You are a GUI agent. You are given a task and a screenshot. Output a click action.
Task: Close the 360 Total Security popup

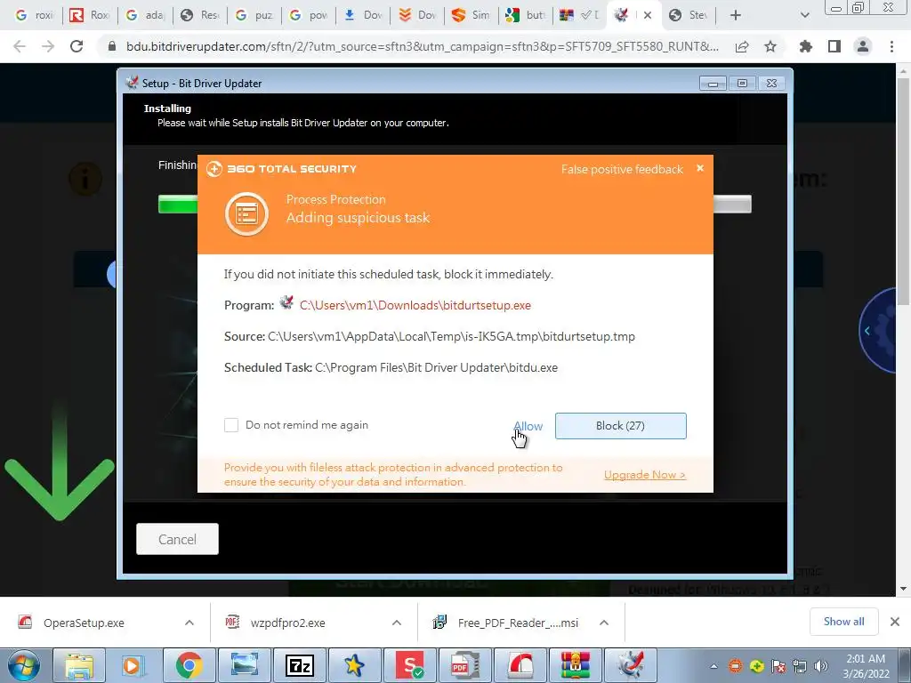[700, 168]
